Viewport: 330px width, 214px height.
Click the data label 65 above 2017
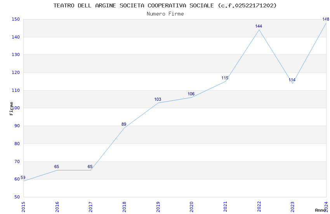coord(90,167)
